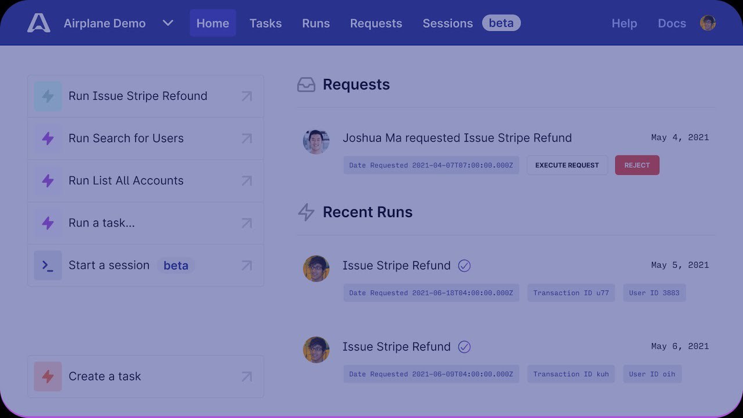Open the Sessions tab

coord(448,23)
